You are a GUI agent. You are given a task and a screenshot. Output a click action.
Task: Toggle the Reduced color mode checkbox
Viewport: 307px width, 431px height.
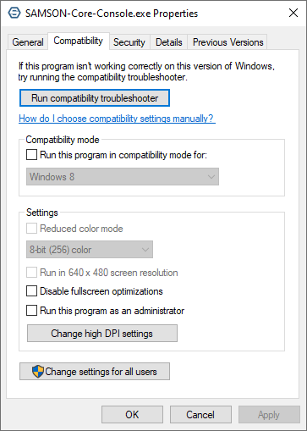click(x=31, y=229)
